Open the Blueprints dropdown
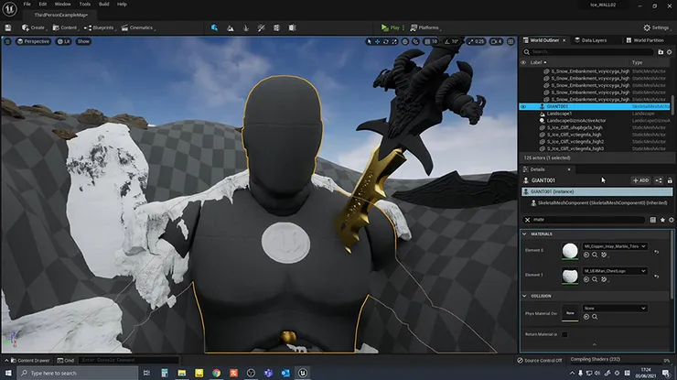The height and width of the screenshot is (380, 677). click(x=100, y=27)
